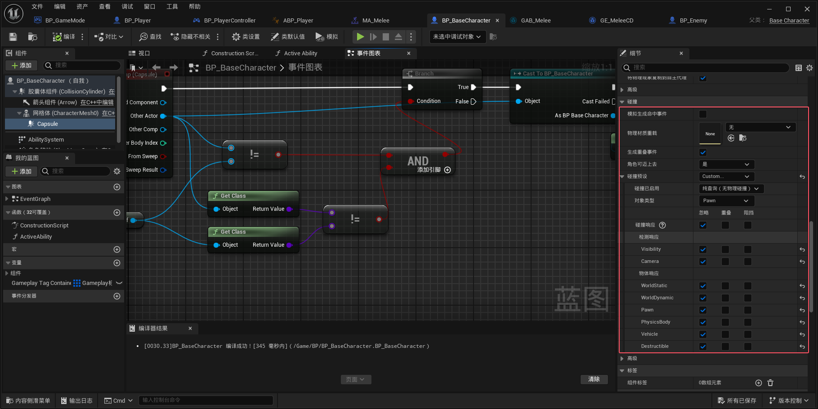Set Visibility response to Overlap
The image size is (818, 409).
pyautogui.click(x=725, y=249)
